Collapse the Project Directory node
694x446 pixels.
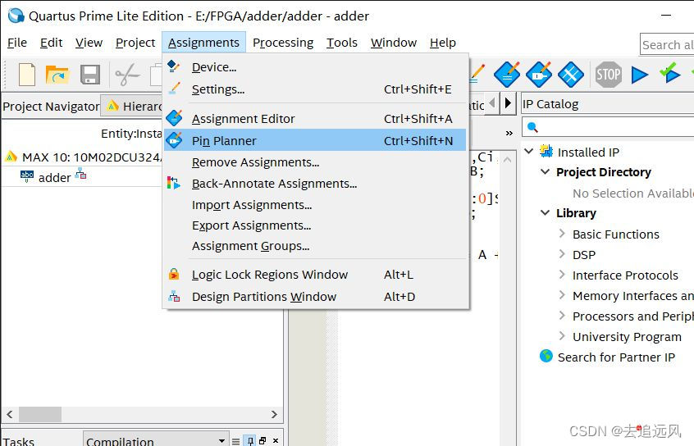click(546, 171)
